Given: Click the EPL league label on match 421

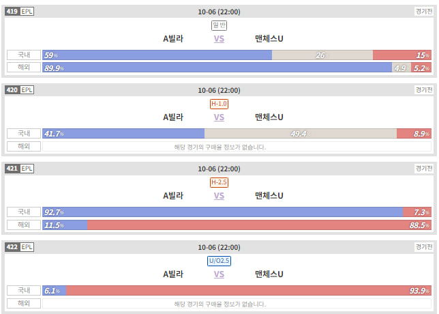Looking at the screenshot, I should click(27, 169).
